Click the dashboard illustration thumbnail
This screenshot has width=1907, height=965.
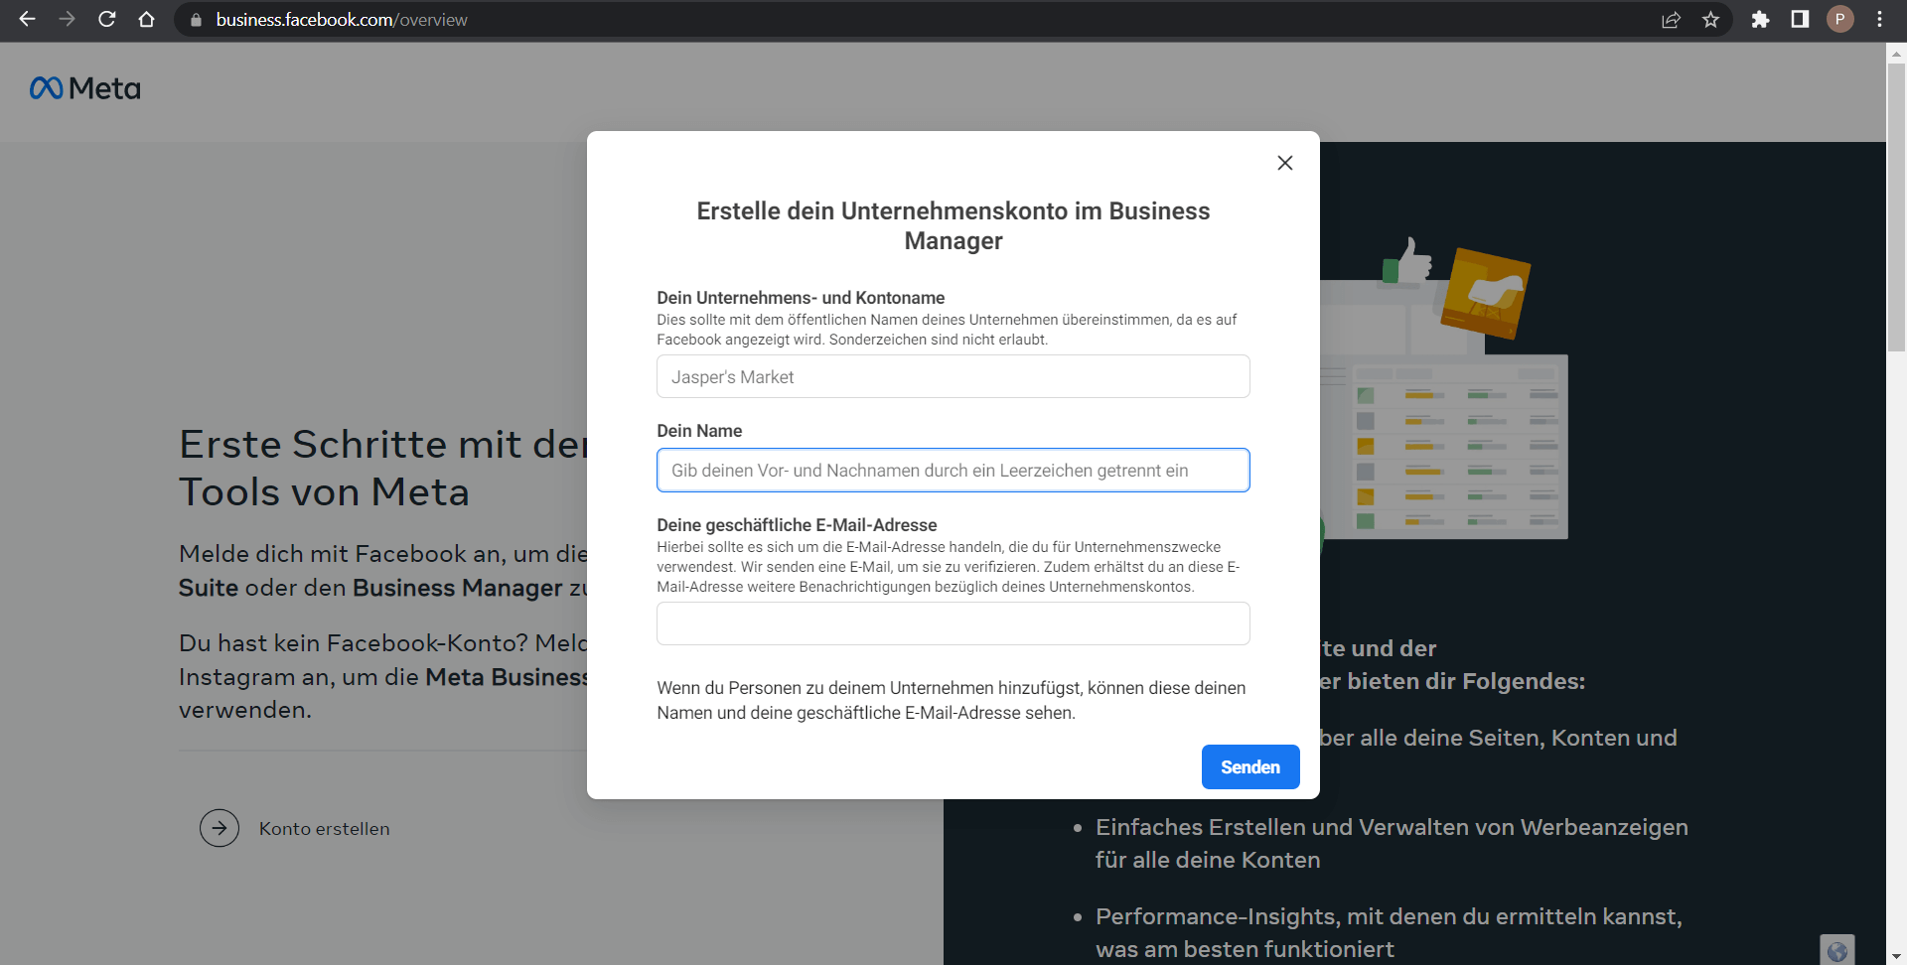(x=1445, y=387)
